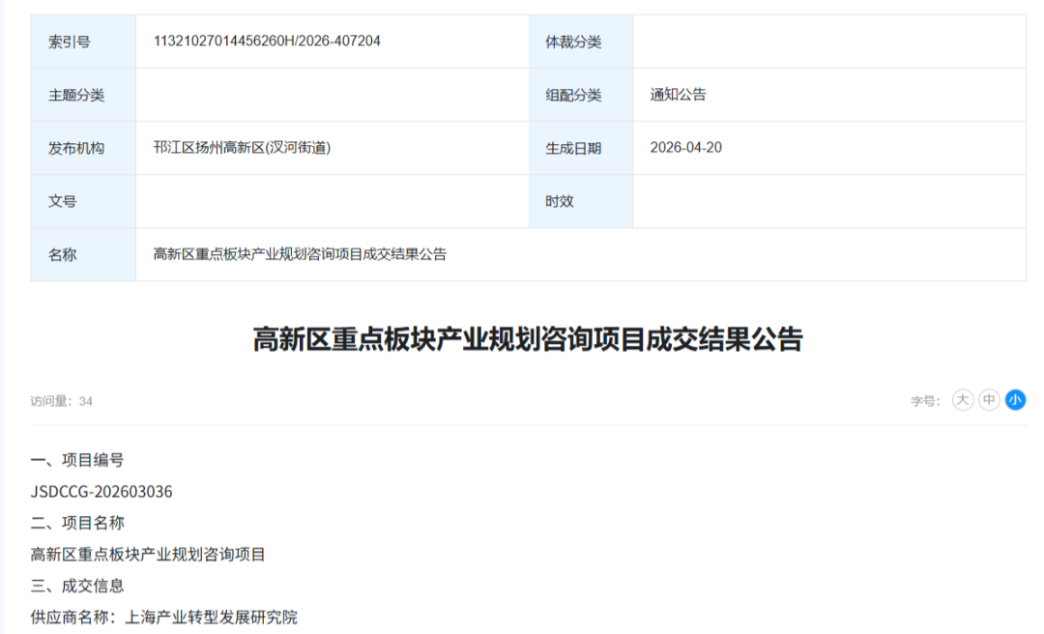The width and height of the screenshot is (1044, 634).
Task: Click the 三、成交信息 section heading
Action: (77, 586)
